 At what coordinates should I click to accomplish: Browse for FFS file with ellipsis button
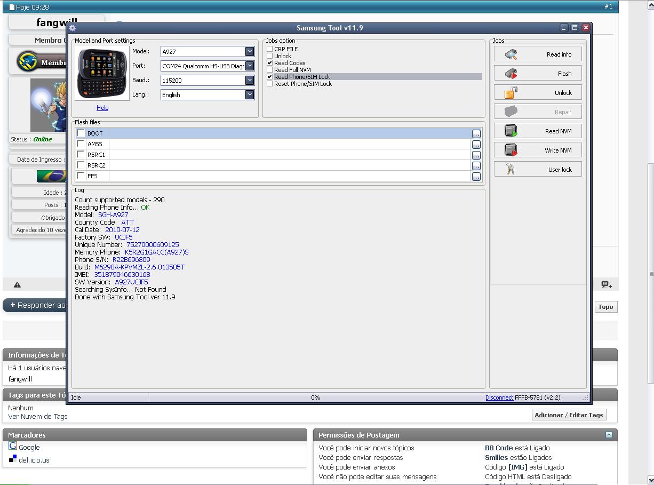[476, 177]
